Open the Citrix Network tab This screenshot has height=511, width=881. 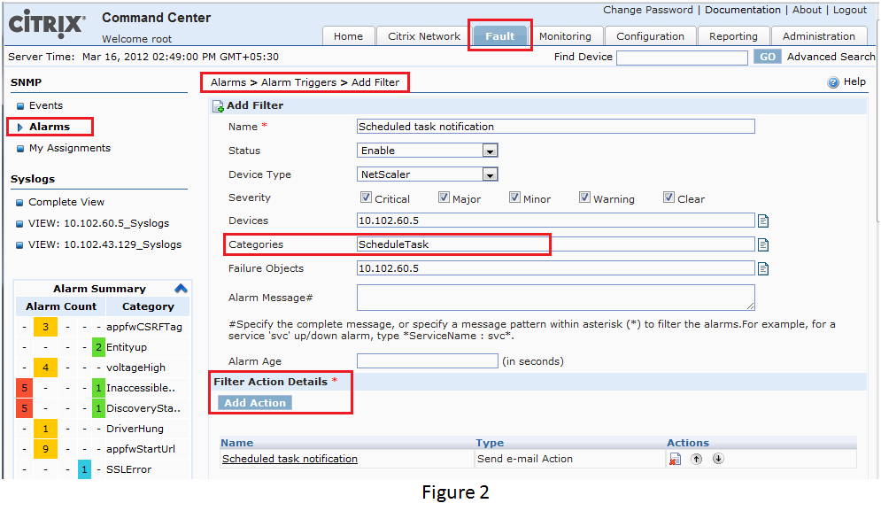coord(424,36)
